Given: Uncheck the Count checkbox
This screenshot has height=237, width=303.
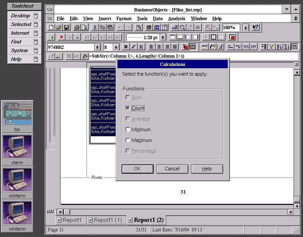Looking at the screenshot, I should point(128,108).
